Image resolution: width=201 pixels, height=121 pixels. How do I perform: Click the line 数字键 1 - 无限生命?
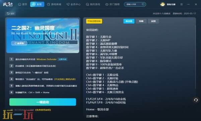click(99, 37)
